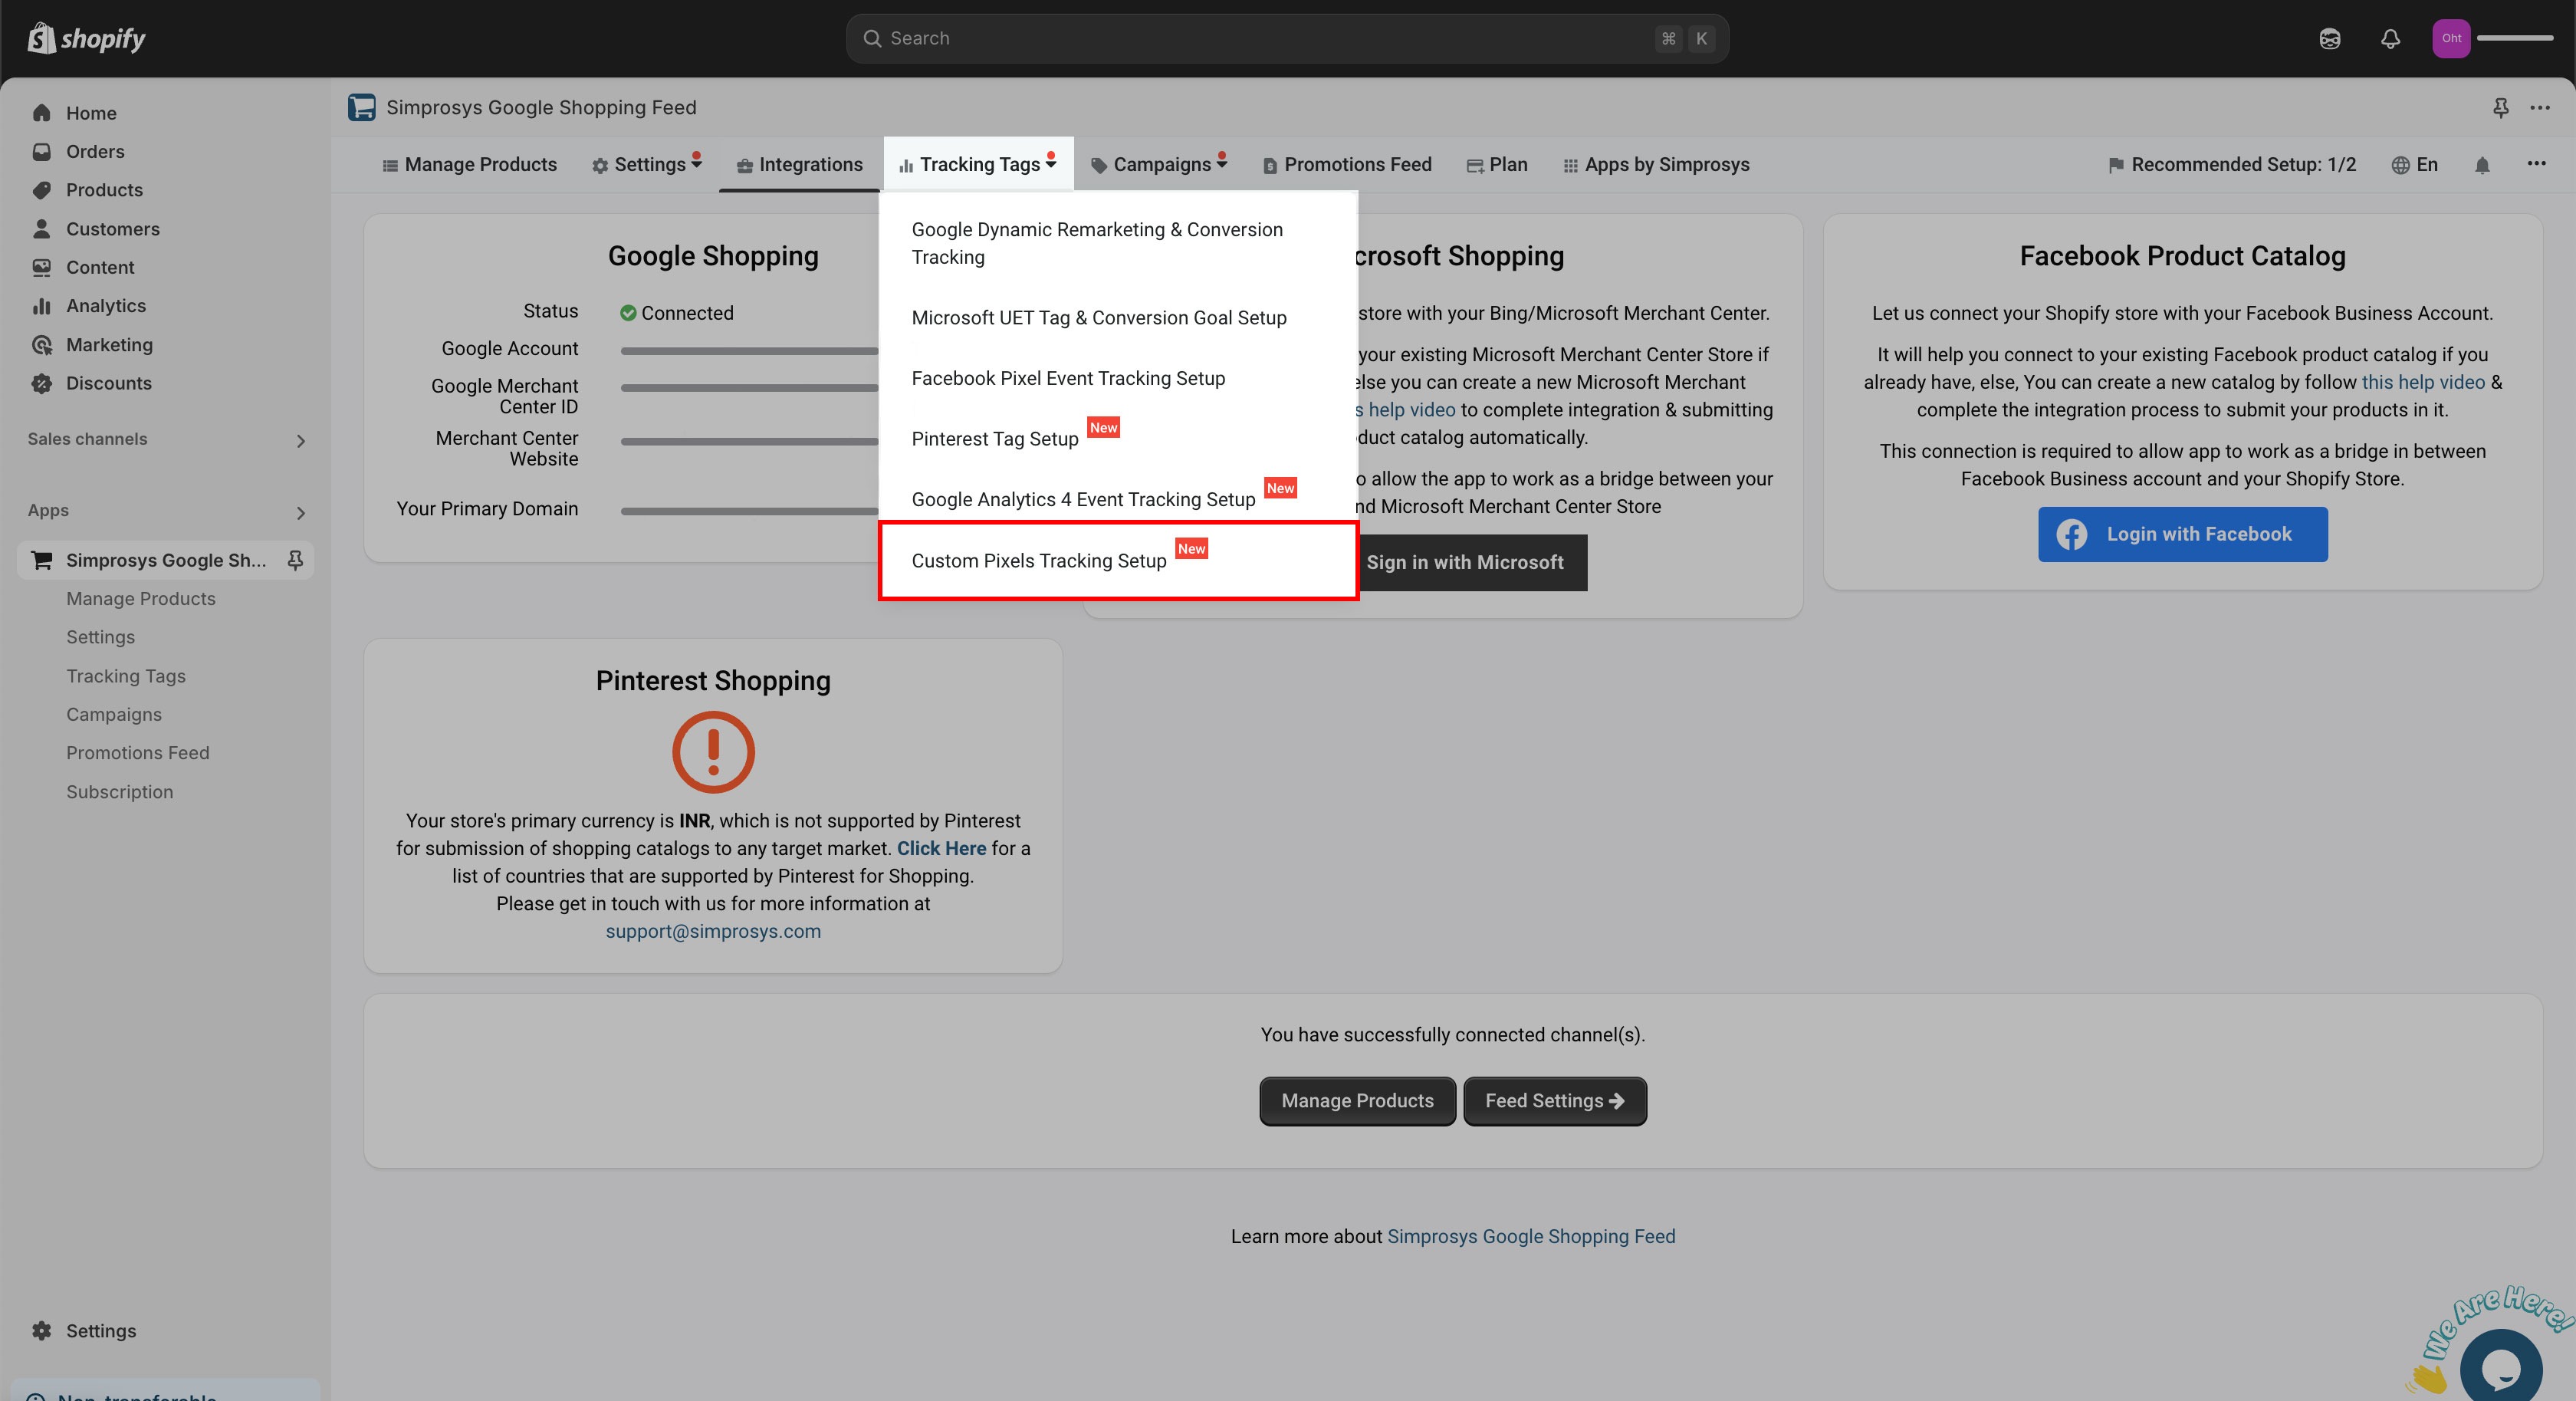Click the Settings gear icon at sidebar bottom
The width and height of the screenshot is (2576, 1401).
(x=41, y=1331)
